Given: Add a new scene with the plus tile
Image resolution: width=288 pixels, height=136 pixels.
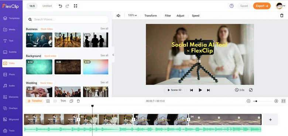Looking at the screenshot, I should click(270, 120).
